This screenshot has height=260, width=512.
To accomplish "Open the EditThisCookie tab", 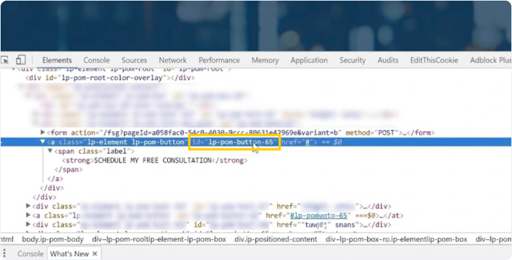I will (x=434, y=61).
